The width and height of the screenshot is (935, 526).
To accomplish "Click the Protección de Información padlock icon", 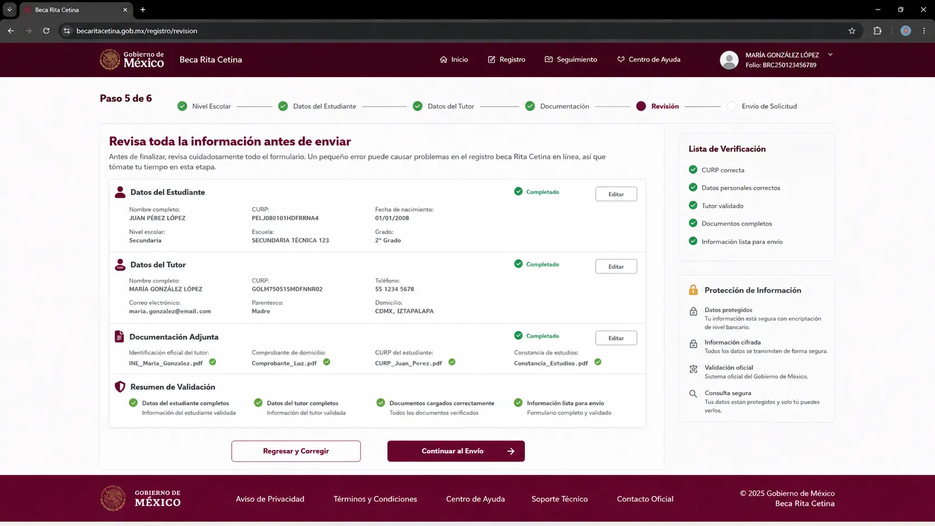I will (x=693, y=290).
